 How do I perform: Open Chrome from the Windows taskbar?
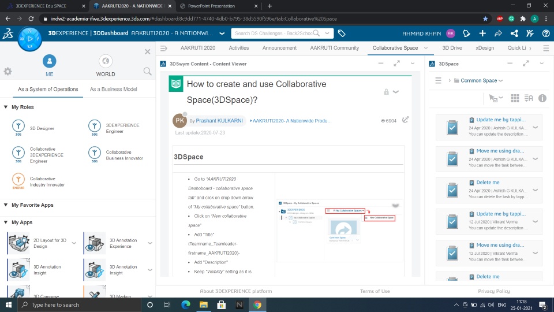click(x=257, y=304)
